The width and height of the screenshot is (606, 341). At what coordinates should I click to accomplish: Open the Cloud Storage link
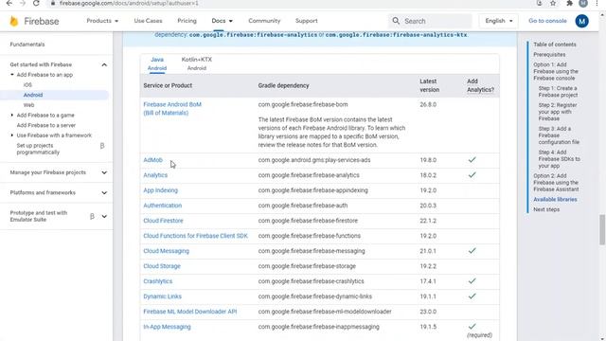(162, 266)
